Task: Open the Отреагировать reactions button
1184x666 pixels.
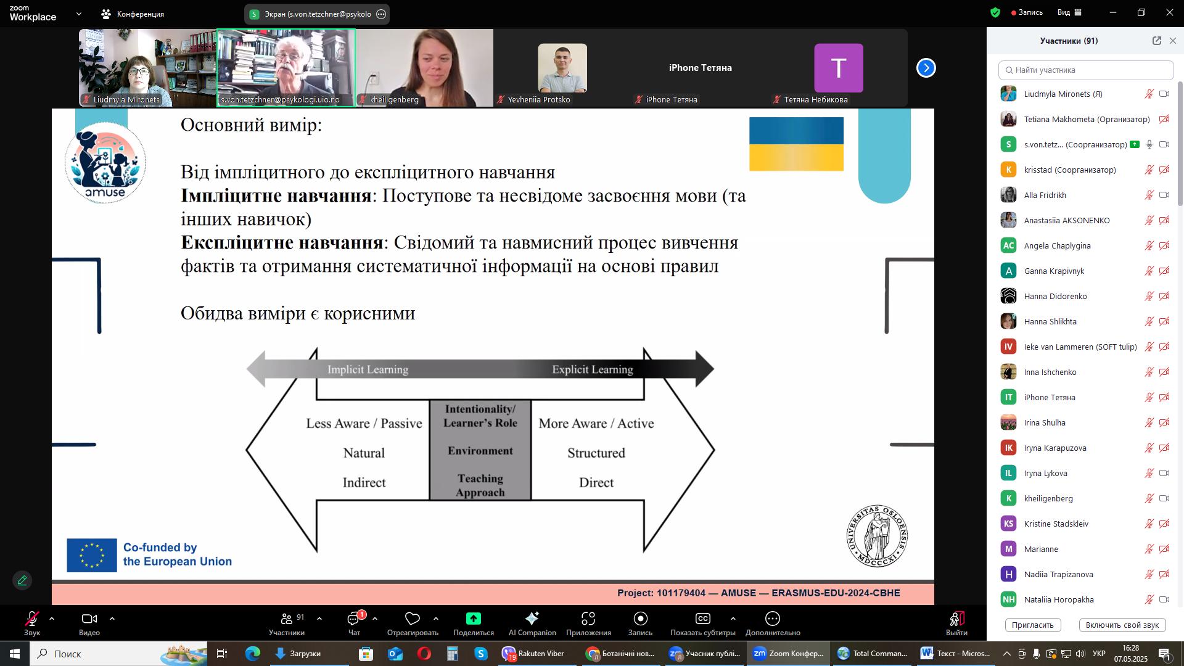Action: tap(413, 623)
